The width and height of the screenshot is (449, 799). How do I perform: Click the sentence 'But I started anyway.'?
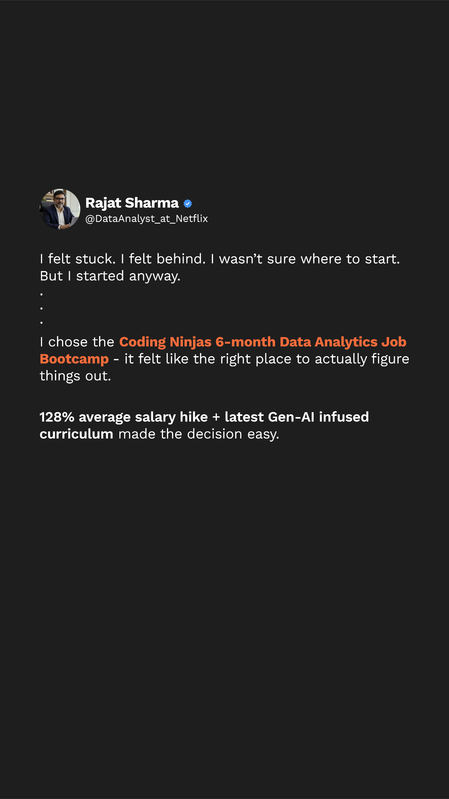110,276
